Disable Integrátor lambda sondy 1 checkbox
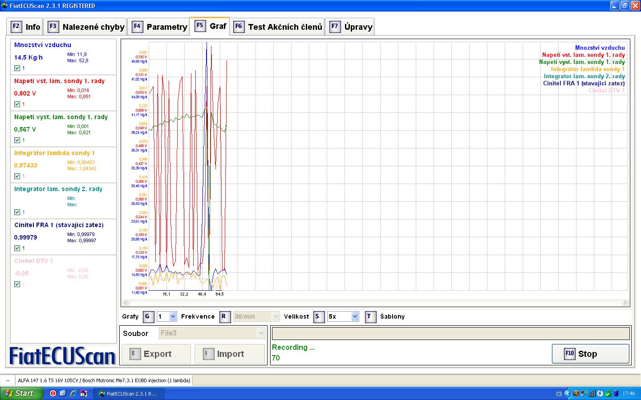The image size is (641, 400). pos(17,176)
